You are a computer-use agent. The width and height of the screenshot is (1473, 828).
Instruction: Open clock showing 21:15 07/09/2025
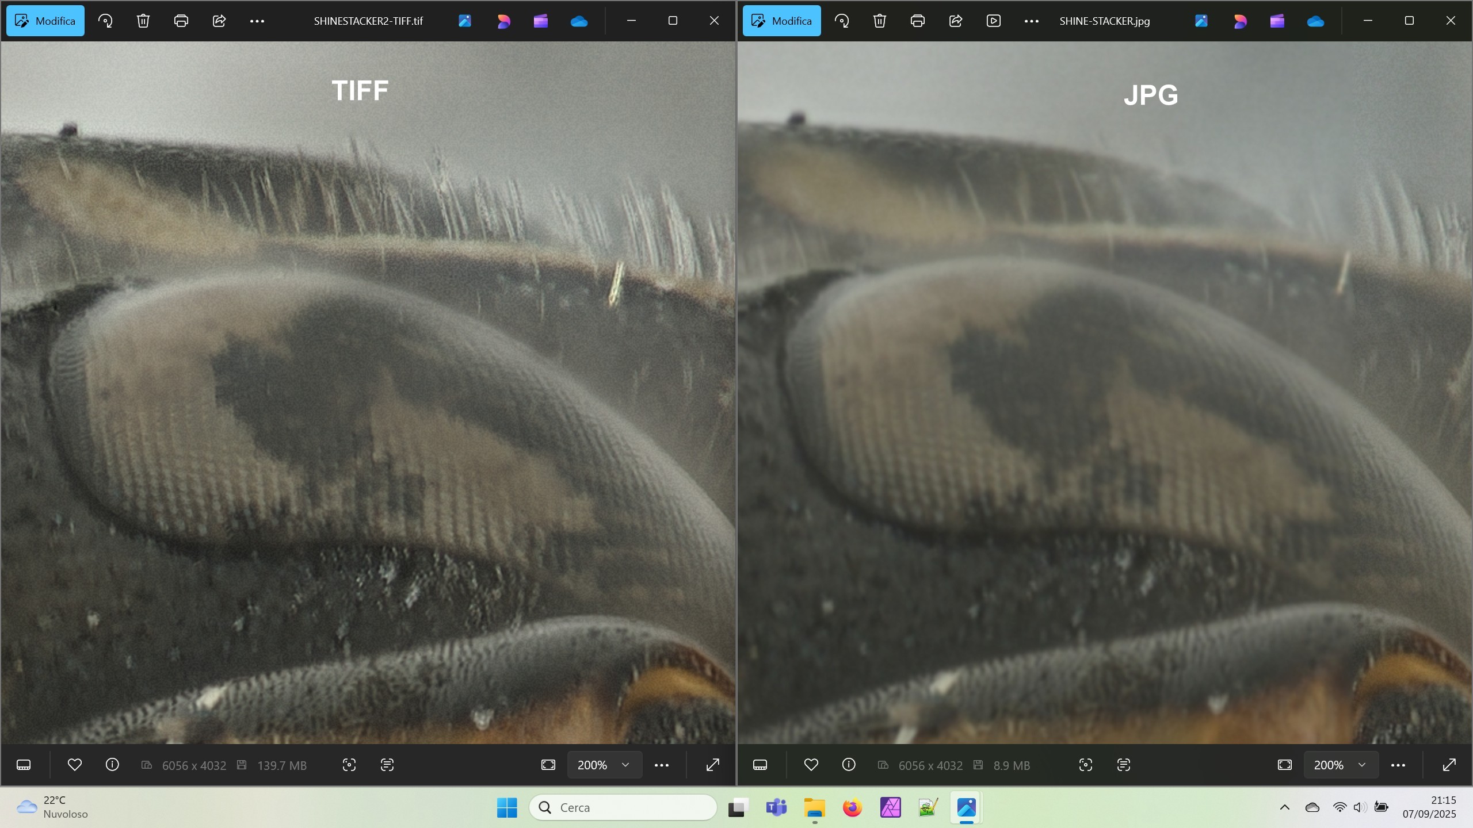(x=1429, y=807)
